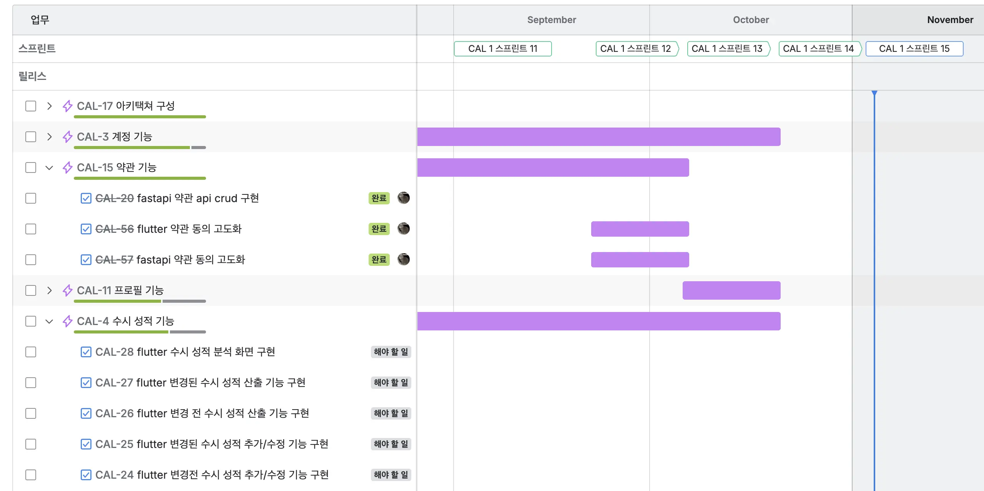Open the CAL 1 스프린트 11 sprint marker
This screenshot has width=984, height=491.
503,49
